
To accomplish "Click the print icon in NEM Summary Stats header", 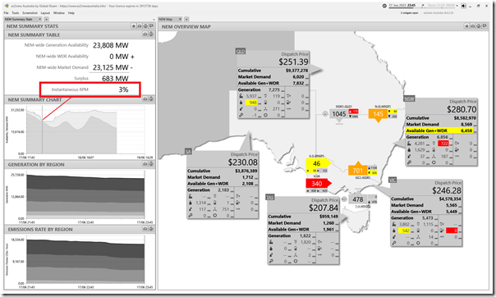I will click(140, 26).
